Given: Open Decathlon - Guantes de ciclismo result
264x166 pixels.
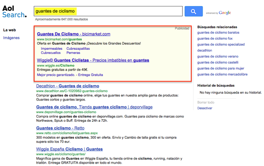Looking at the screenshot, I should pyautogui.click(x=68, y=86).
